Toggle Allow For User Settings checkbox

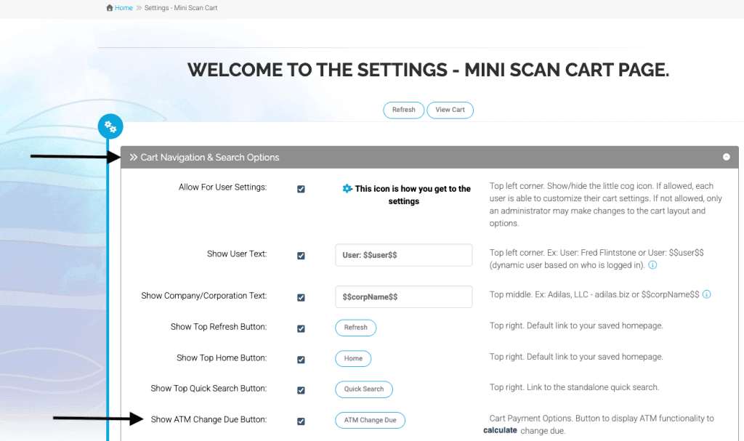coord(301,189)
